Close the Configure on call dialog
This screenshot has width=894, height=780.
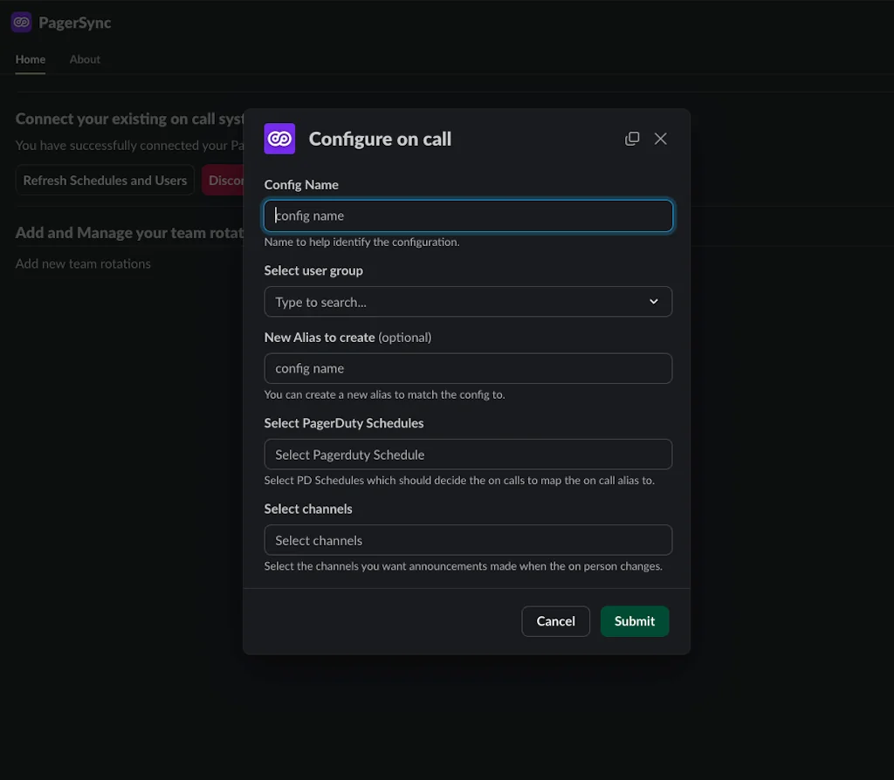point(660,138)
